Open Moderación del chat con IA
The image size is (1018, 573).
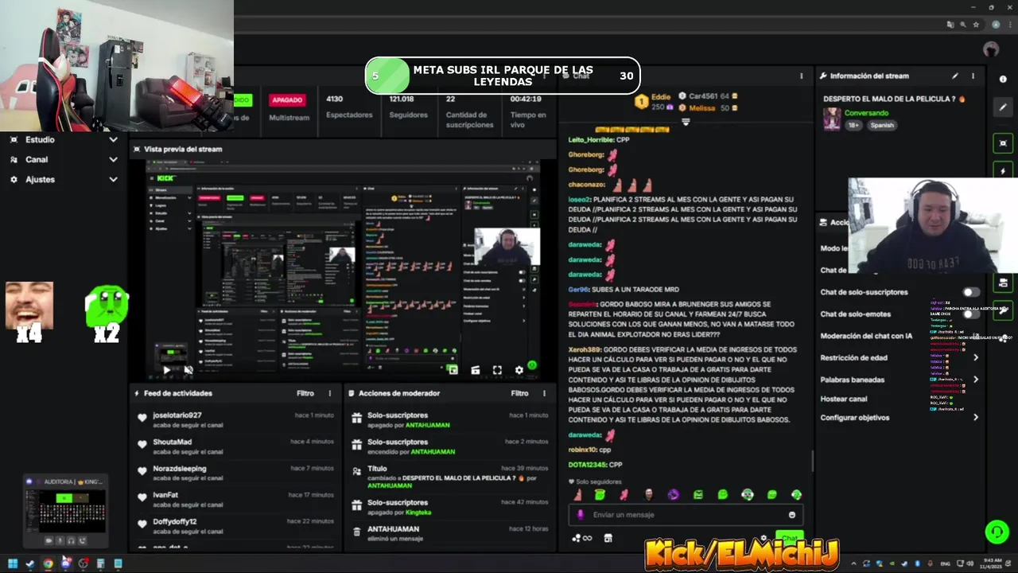[x=865, y=336]
